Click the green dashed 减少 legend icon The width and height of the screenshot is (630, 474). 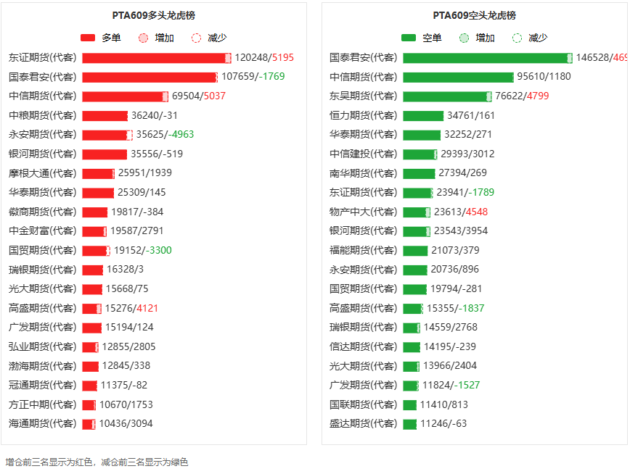[x=517, y=38]
